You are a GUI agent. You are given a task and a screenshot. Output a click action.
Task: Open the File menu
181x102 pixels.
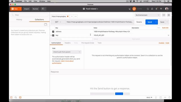(x=25, y=1)
